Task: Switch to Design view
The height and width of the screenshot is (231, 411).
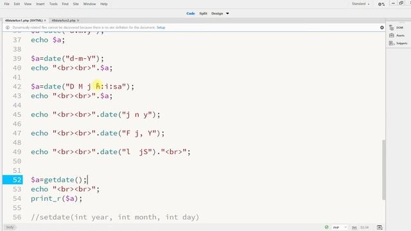Action: coord(217,13)
